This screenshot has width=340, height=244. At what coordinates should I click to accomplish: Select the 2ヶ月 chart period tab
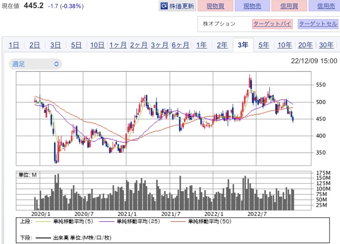point(139,45)
